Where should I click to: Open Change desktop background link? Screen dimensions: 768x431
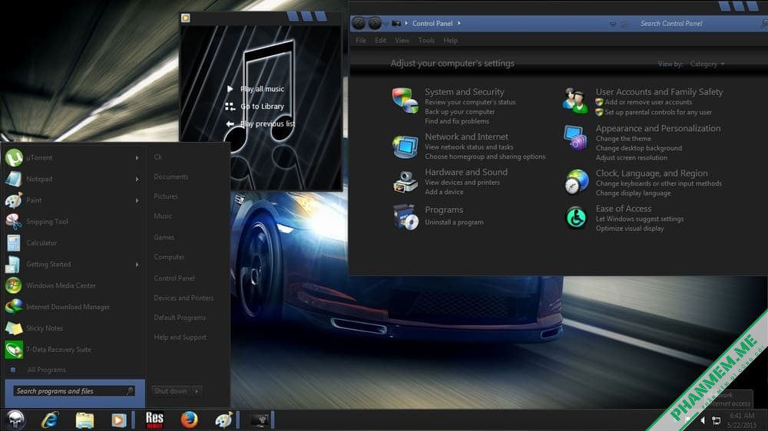639,148
